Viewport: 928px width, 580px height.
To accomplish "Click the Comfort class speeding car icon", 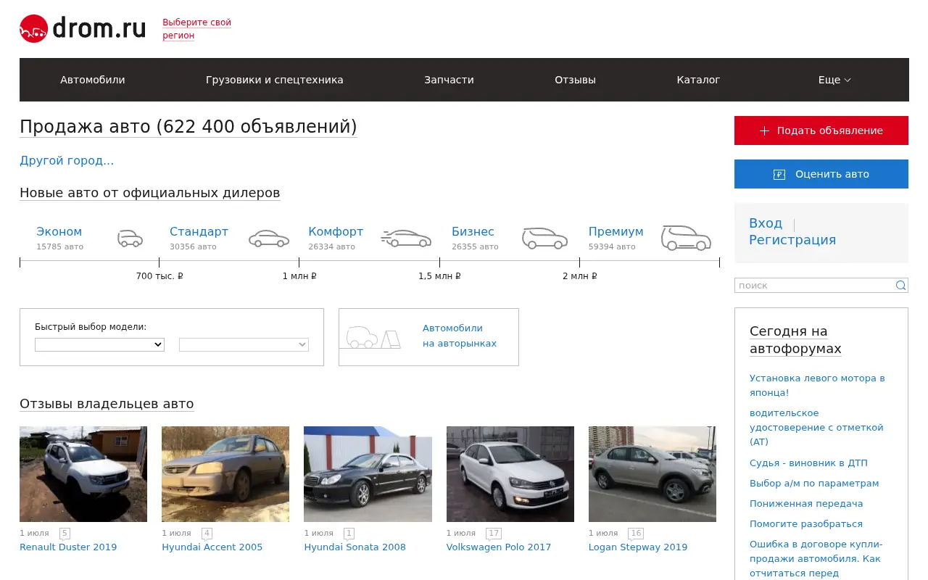I will coord(406,239).
